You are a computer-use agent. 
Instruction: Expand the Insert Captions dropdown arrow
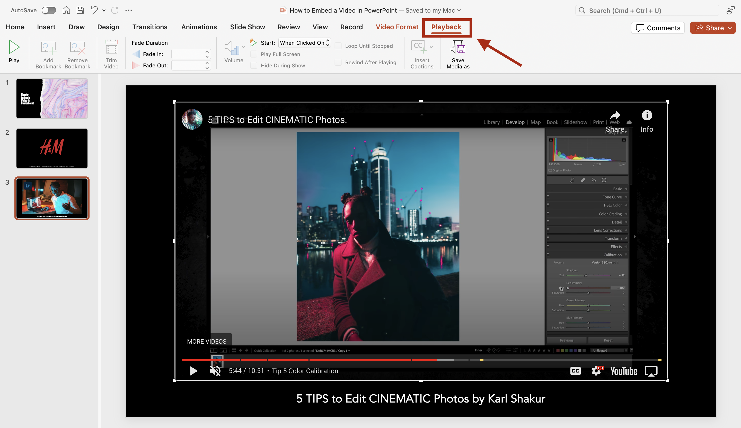click(x=431, y=47)
